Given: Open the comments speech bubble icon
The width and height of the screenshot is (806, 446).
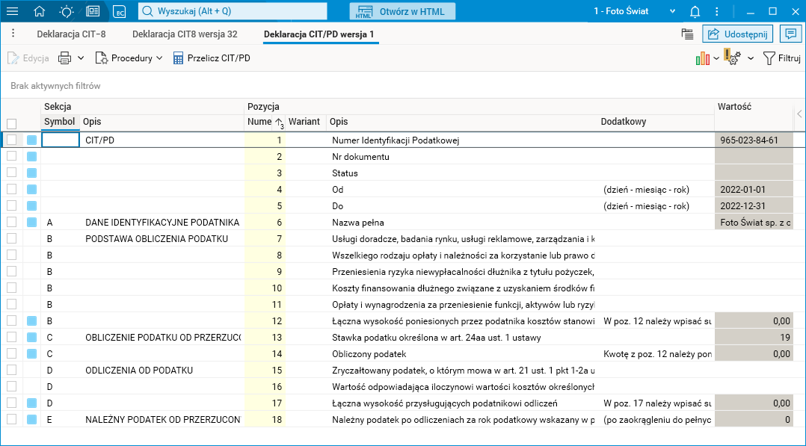Looking at the screenshot, I should click(790, 34).
